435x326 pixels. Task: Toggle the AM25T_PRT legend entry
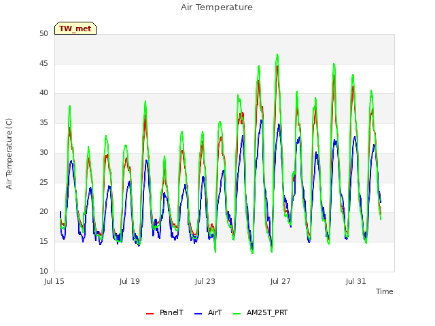[x=260, y=312]
